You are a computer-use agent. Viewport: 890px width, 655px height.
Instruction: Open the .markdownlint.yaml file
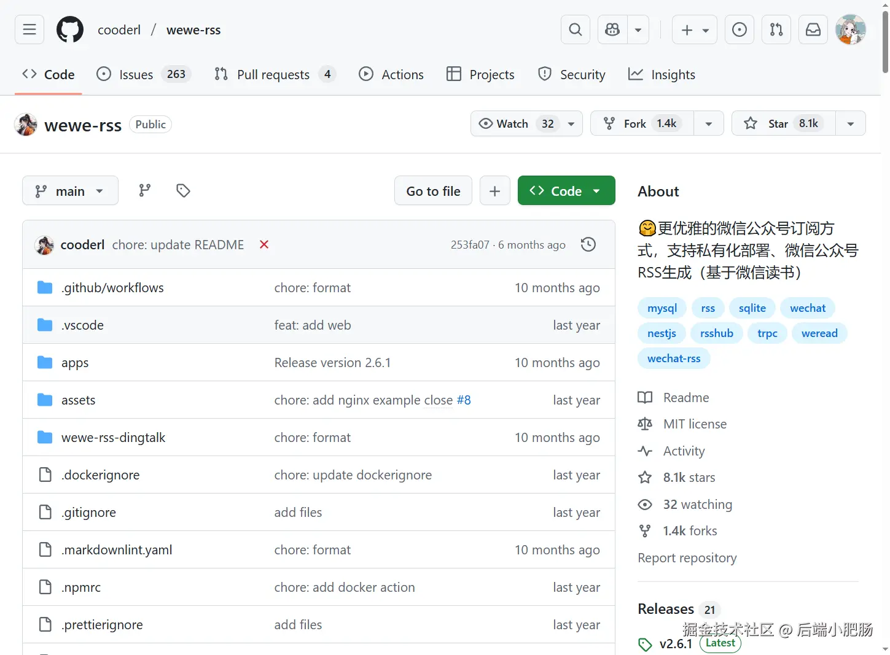coord(117,550)
